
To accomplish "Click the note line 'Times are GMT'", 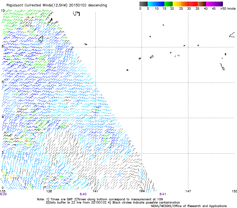I will (x=61, y=199).
